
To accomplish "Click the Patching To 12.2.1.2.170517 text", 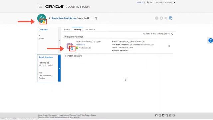I will tap(46, 64).
